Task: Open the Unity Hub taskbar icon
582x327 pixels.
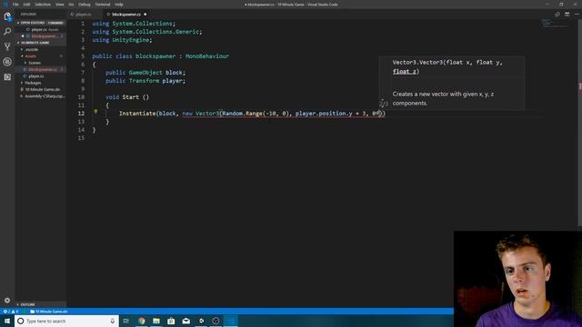Action: (201, 321)
